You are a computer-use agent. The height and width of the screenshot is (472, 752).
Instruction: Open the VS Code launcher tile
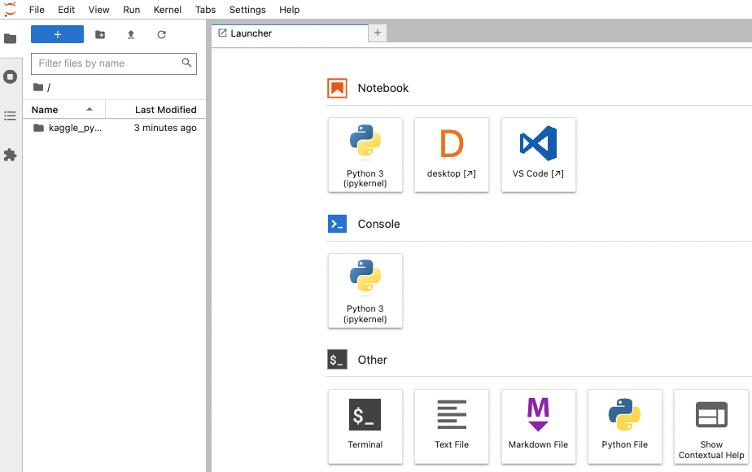point(538,155)
